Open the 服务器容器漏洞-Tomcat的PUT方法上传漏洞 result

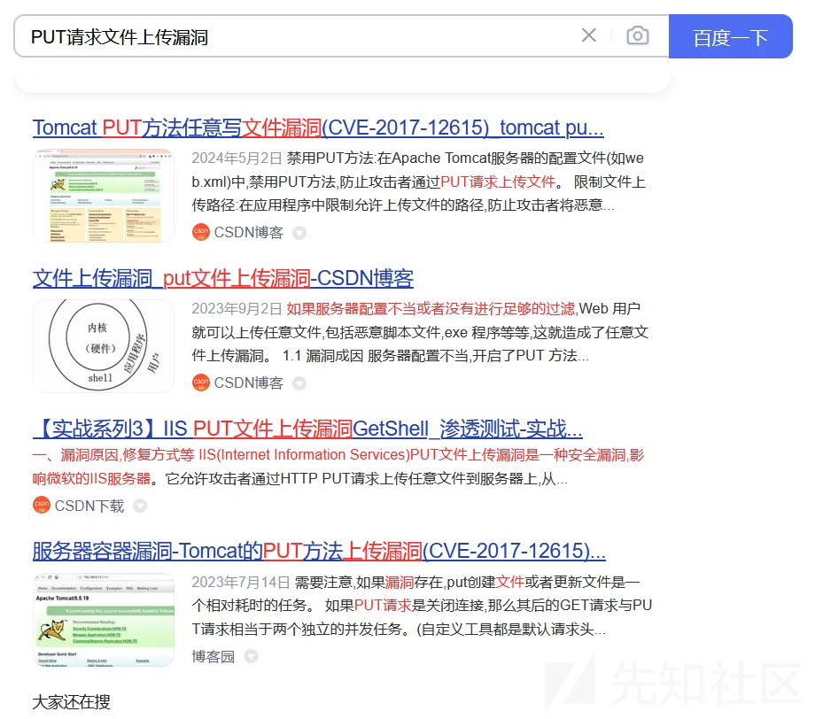coord(319,551)
